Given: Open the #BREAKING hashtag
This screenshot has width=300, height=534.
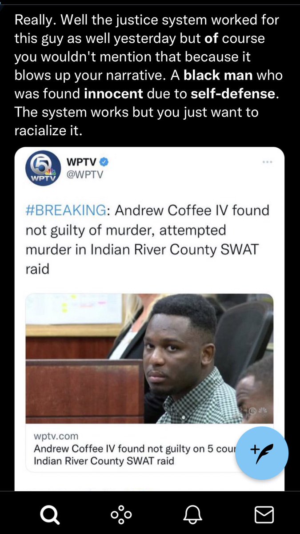Looking at the screenshot, I should pyautogui.click(x=65, y=210).
